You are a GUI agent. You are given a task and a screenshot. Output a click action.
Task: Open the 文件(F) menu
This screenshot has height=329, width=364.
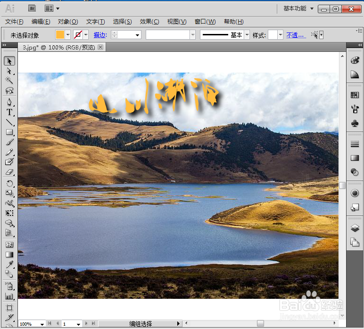point(14,22)
